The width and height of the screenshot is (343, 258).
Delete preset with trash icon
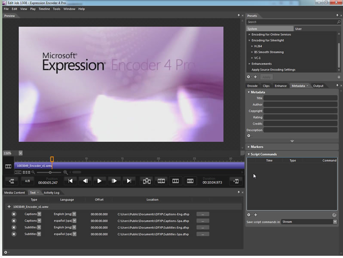coord(339,77)
